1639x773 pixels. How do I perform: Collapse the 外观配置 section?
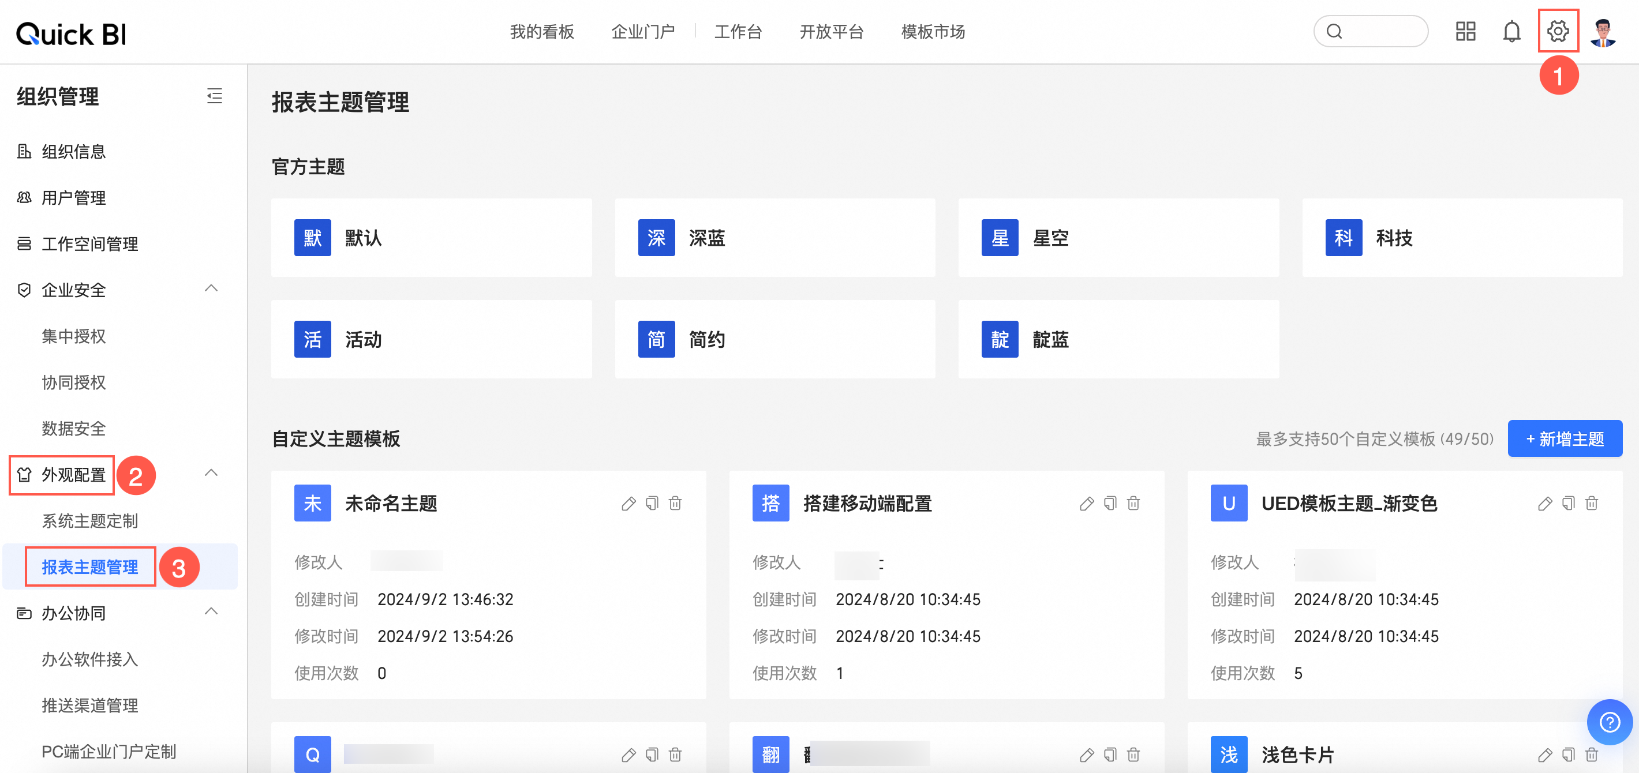(x=211, y=474)
